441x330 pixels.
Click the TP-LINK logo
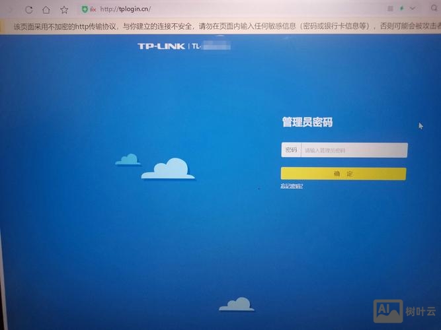click(161, 46)
